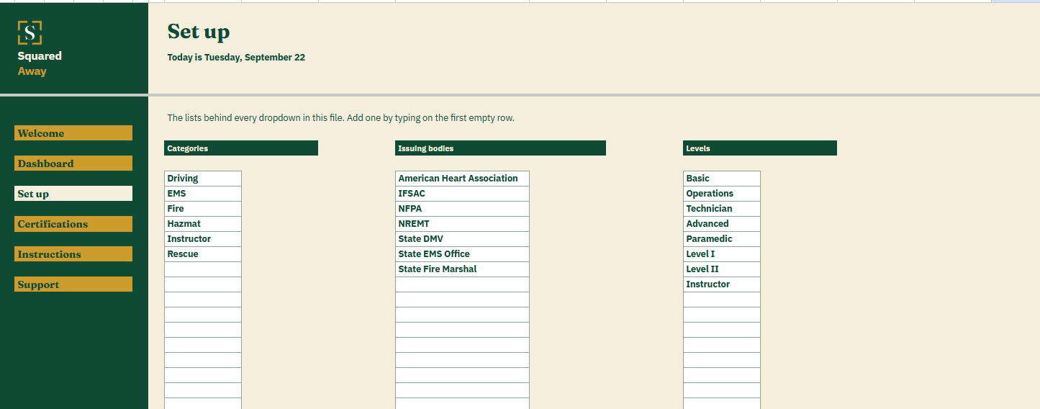
Task: Click the Issuing bodies column header
Action: tap(500, 148)
